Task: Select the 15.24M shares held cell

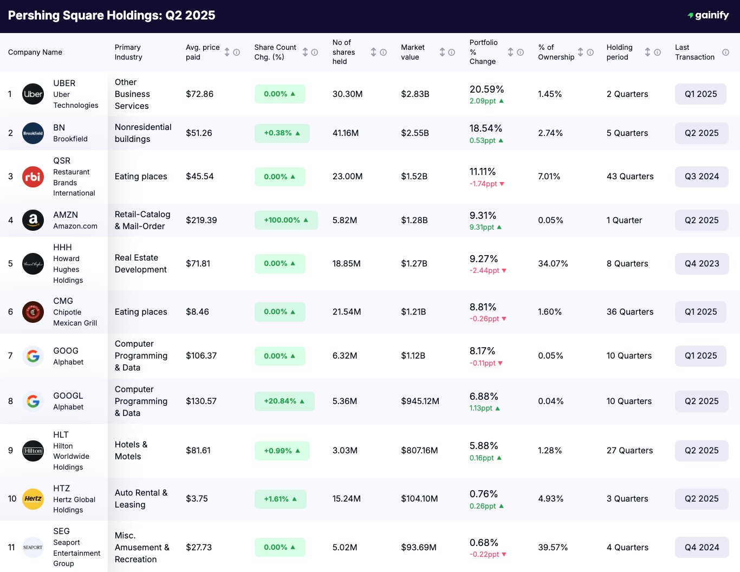Action: [347, 499]
